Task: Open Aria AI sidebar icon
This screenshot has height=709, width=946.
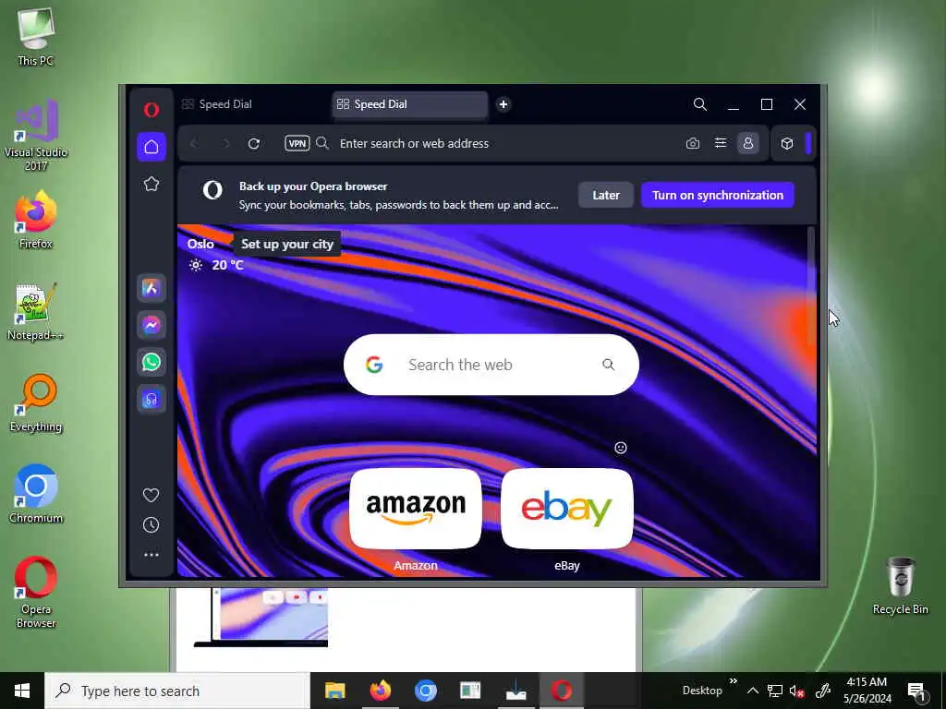Action: 152,288
